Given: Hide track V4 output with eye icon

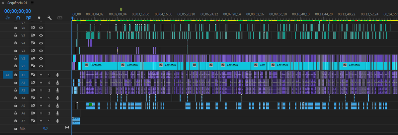Looking at the screenshot, I should pos(41,43).
